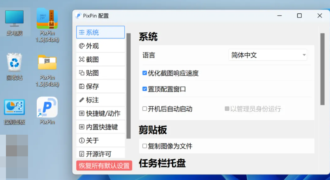Show the 关于 page
Viewport: 330px width, 180px height.
tap(100, 140)
